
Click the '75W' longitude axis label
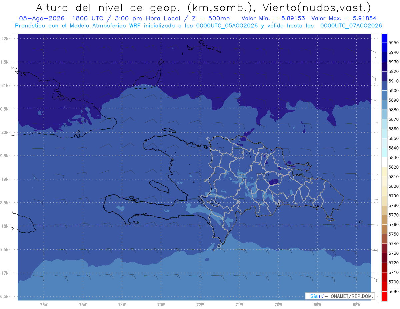coord(83,305)
